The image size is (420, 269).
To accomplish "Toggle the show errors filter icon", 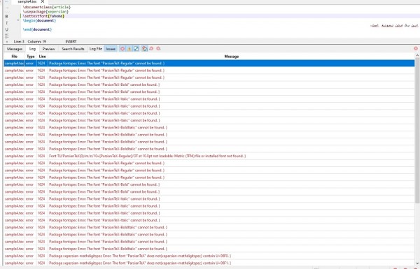I will tap(122, 49).
